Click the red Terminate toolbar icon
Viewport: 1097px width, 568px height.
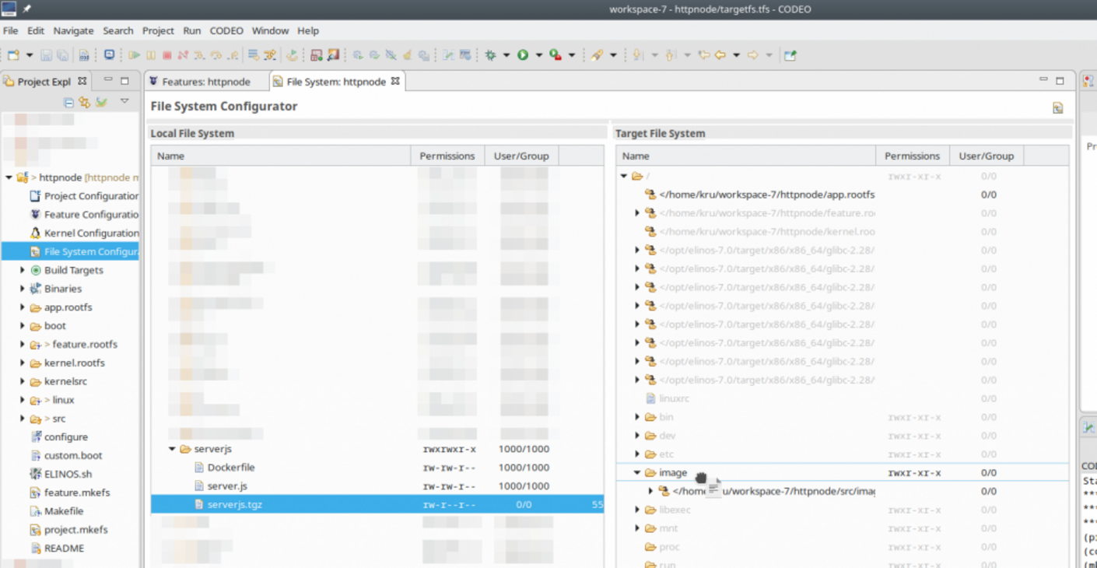[166, 54]
